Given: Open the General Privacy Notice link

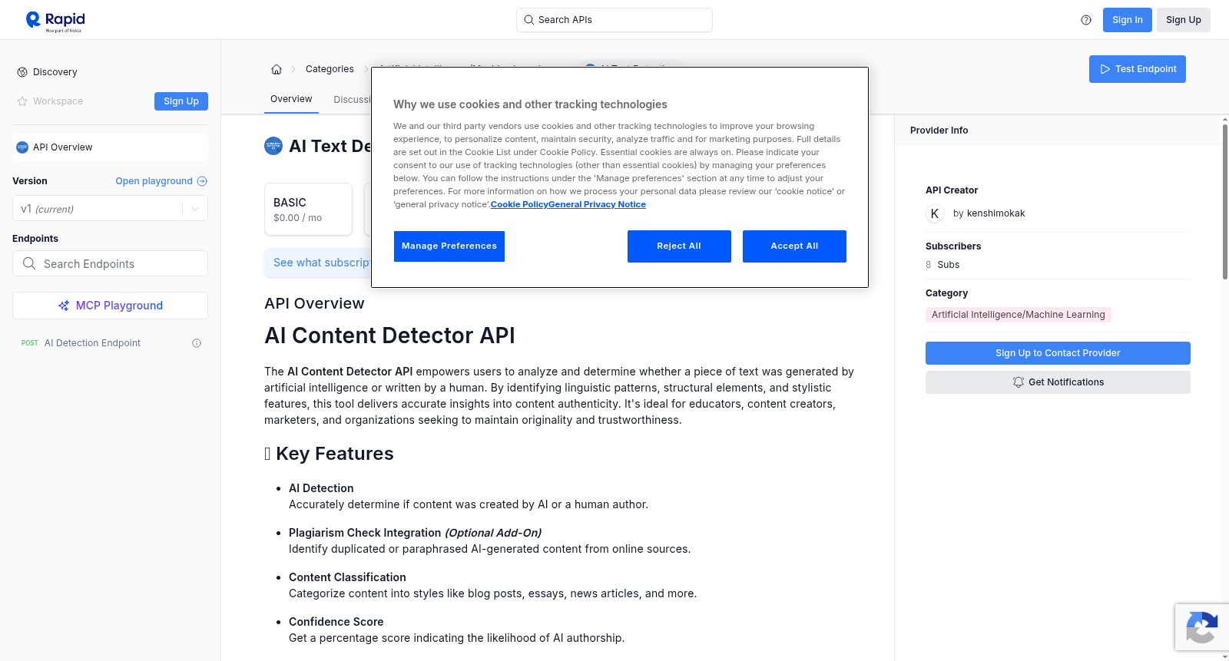Looking at the screenshot, I should 597,204.
